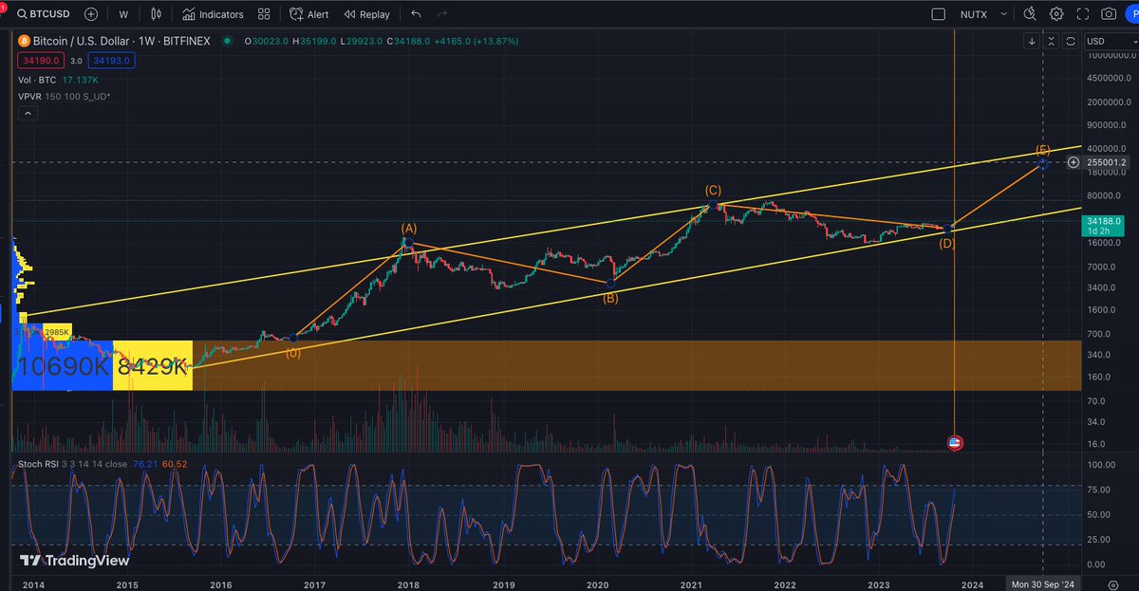This screenshot has height=591, width=1139.
Task: Click the down arrow button near USD
Action: click(1032, 41)
